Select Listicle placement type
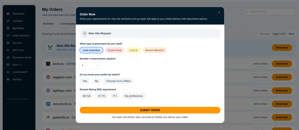The width and height of the screenshot is (299, 130). tap(133, 50)
